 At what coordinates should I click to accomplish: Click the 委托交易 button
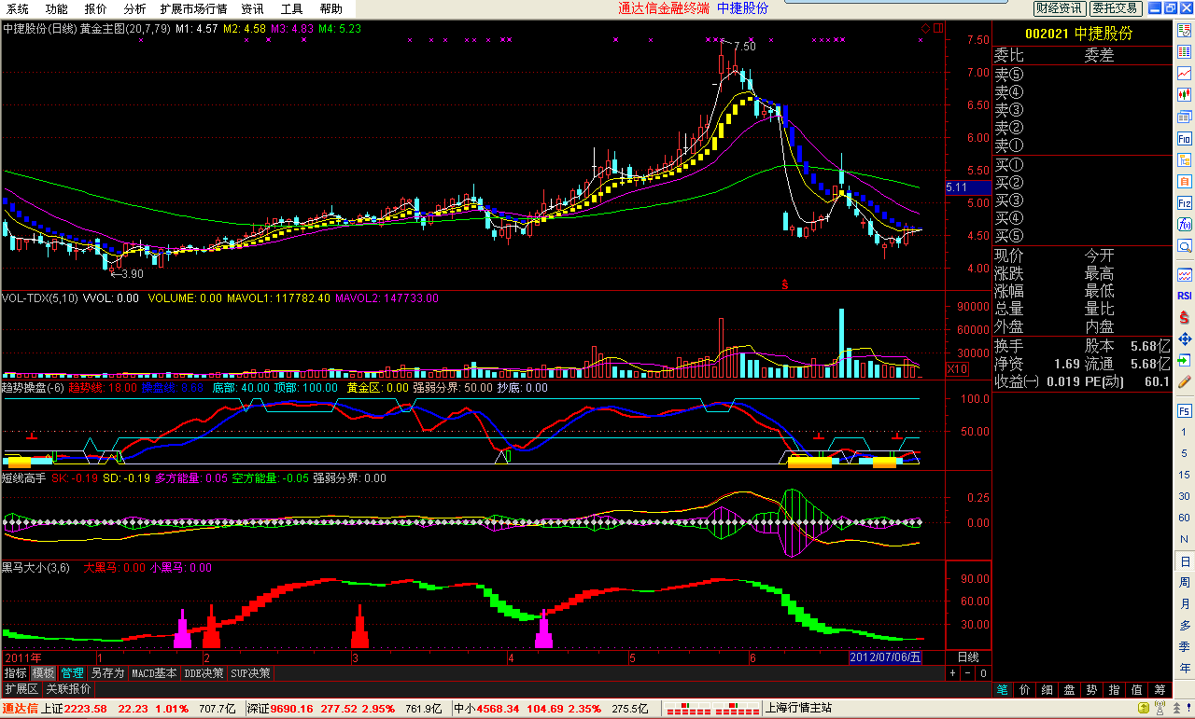click(1116, 8)
